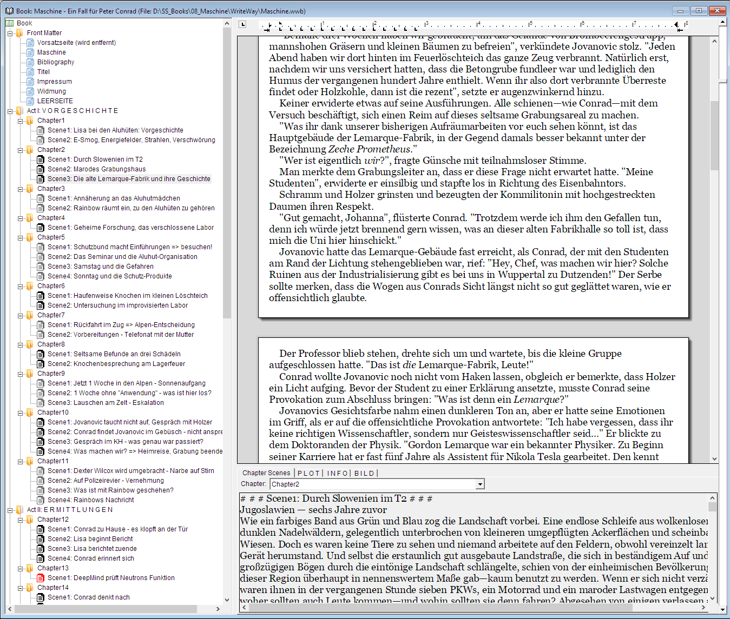This screenshot has width=730, height=619.
Task: Select Chapter14 in the tree
Action: pyautogui.click(x=52, y=588)
